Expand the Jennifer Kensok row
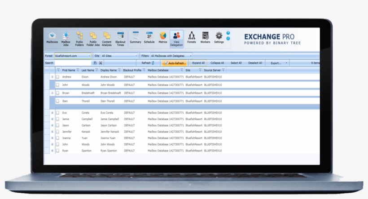368x199 pixels. click(52, 132)
